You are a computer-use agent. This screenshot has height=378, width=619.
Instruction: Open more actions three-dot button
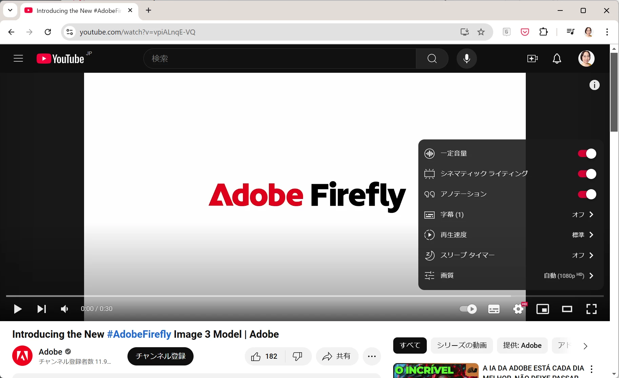pyautogui.click(x=372, y=356)
